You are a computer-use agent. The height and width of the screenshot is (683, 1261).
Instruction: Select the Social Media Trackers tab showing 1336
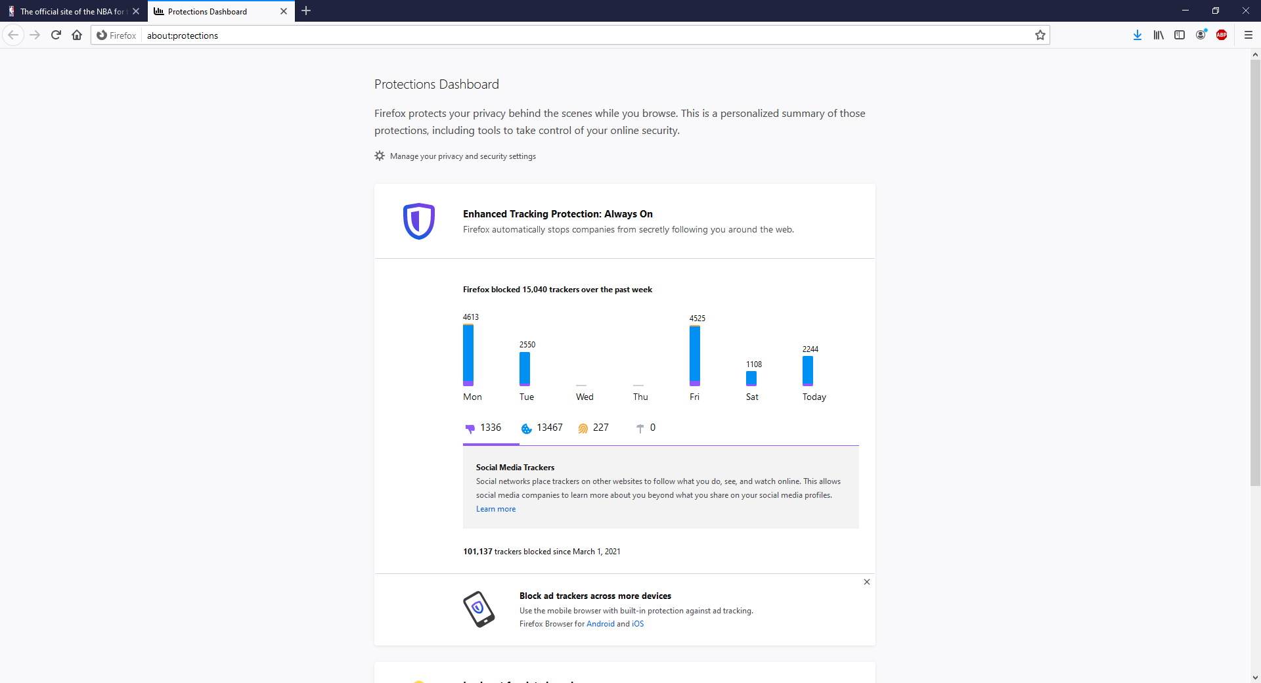click(x=483, y=428)
